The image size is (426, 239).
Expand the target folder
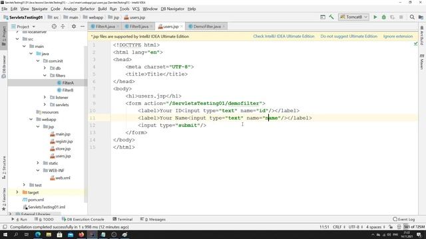pyautogui.click(x=17, y=193)
